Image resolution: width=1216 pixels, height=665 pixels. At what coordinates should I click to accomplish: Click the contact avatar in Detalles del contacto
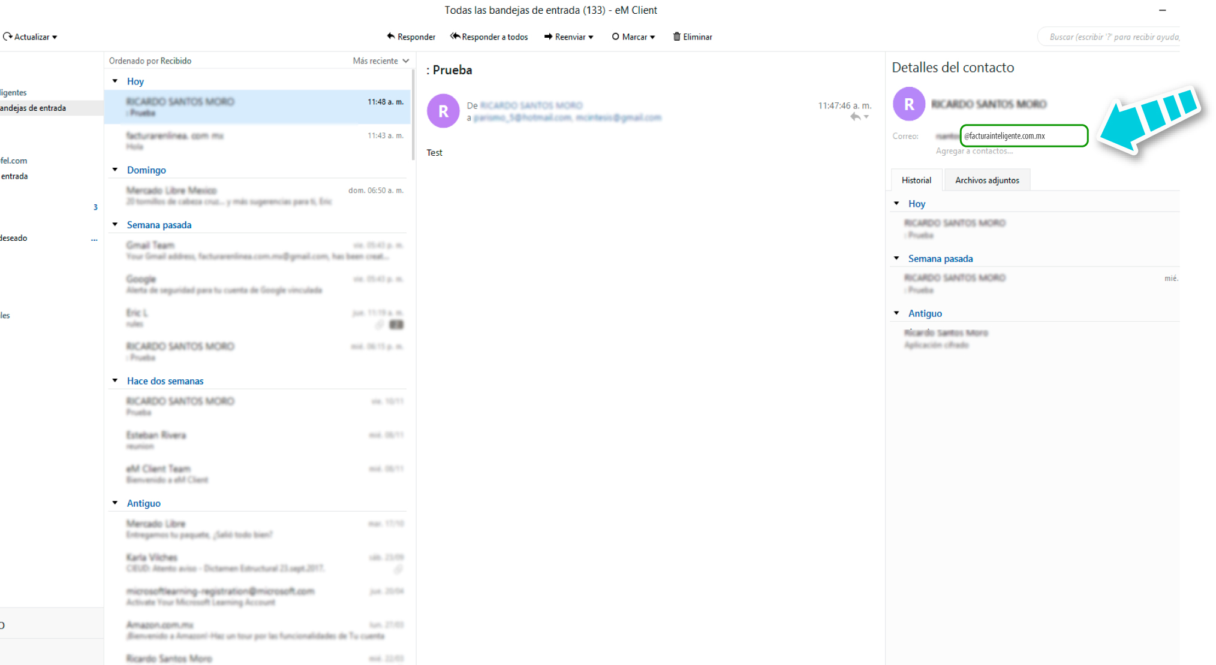coord(909,104)
